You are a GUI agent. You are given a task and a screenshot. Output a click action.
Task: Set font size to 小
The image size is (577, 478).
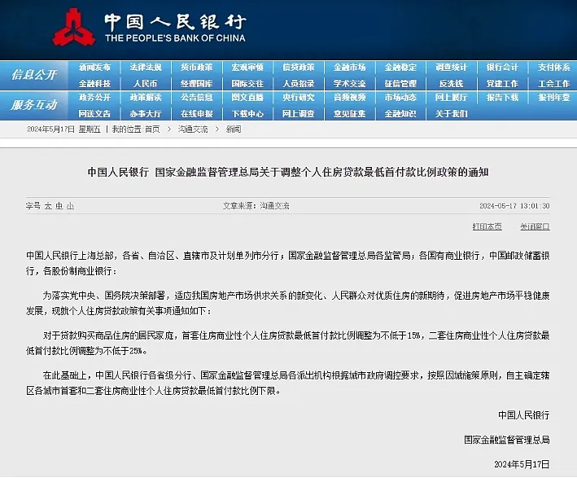click(x=70, y=206)
